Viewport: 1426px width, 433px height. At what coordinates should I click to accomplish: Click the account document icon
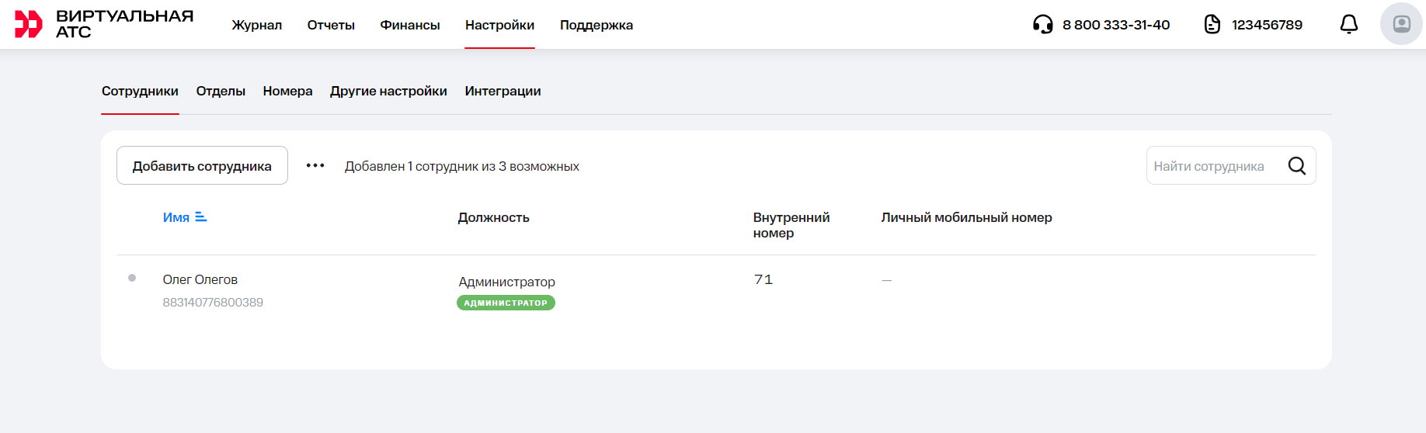coord(1212,25)
